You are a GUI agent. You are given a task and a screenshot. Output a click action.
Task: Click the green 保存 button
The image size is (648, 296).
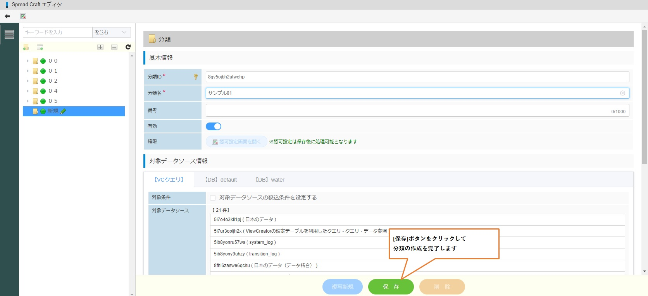(391, 287)
